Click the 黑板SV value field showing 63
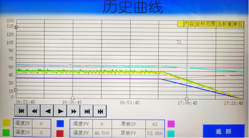 [155, 124]
